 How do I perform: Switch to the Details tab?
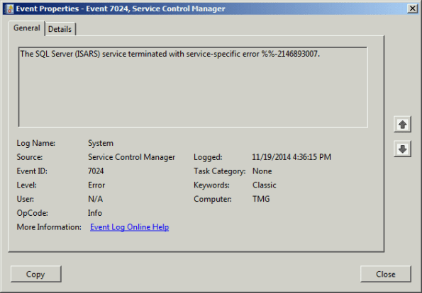tap(60, 29)
